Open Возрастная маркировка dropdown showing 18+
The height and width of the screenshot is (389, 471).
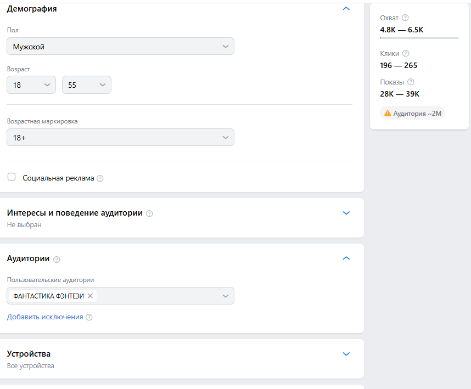[120, 138]
